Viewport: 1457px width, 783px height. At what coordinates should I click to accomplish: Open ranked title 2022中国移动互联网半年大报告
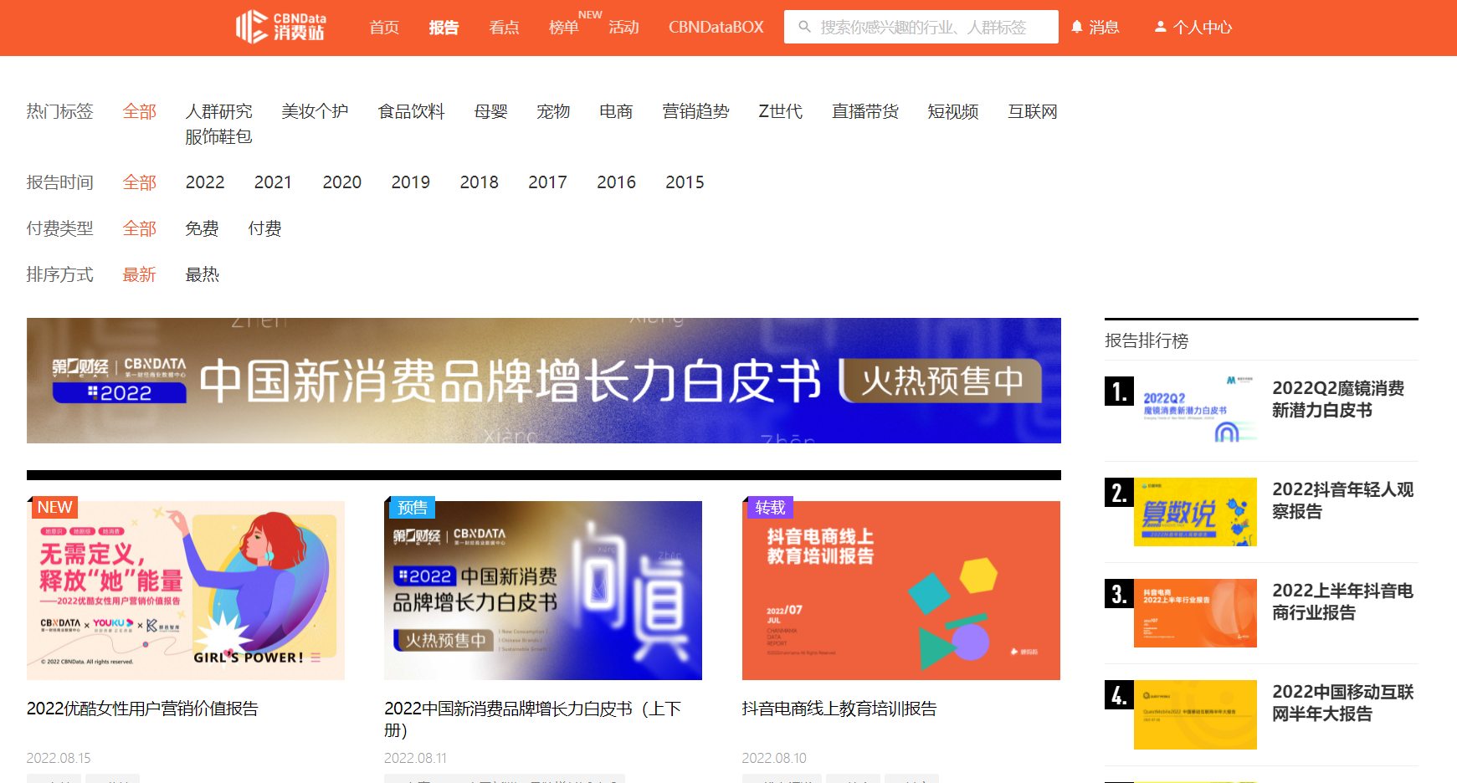(1343, 703)
